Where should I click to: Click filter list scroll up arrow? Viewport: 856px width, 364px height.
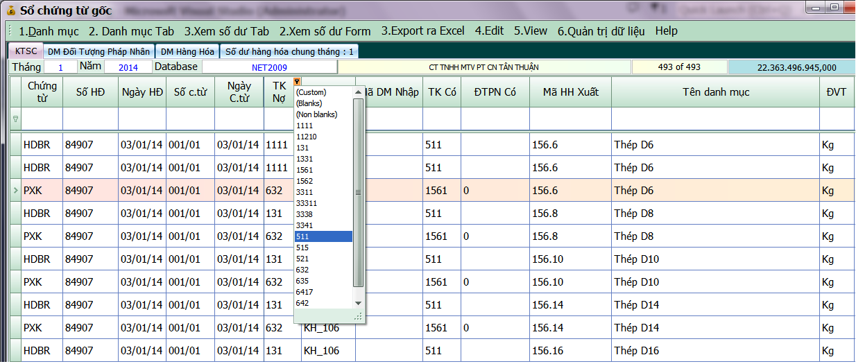pos(359,92)
